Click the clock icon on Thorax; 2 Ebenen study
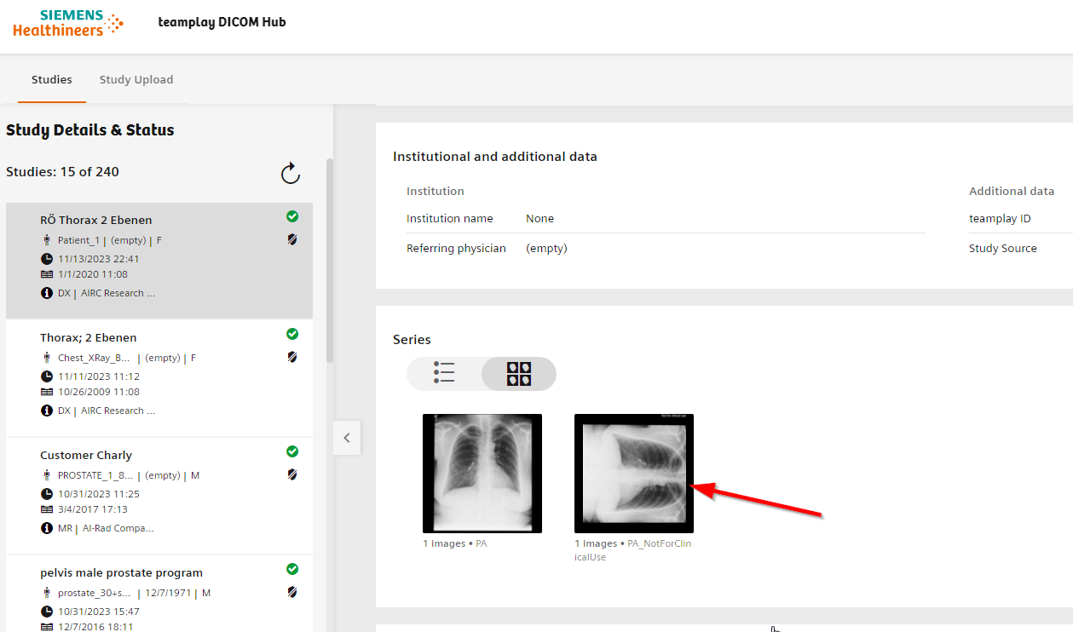The width and height of the screenshot is (1073, 632). 47,376
